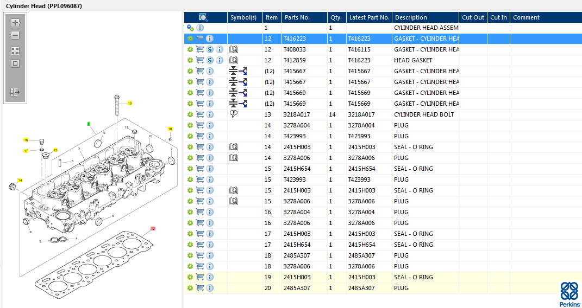Screen dimensions: 582x308
Task: Click the supersession S icon for T412859
Action: pyautogui.click(x=210, y=60)
